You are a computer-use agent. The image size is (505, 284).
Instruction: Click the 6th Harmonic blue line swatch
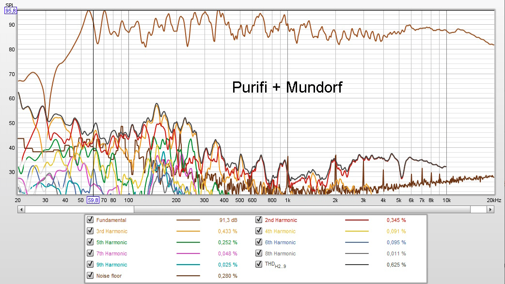[x=357, y=242]
